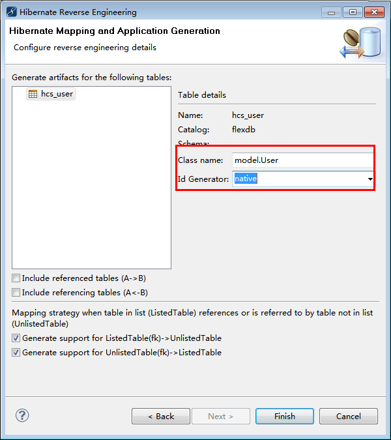Click the disabled Next button

[221, 416]
